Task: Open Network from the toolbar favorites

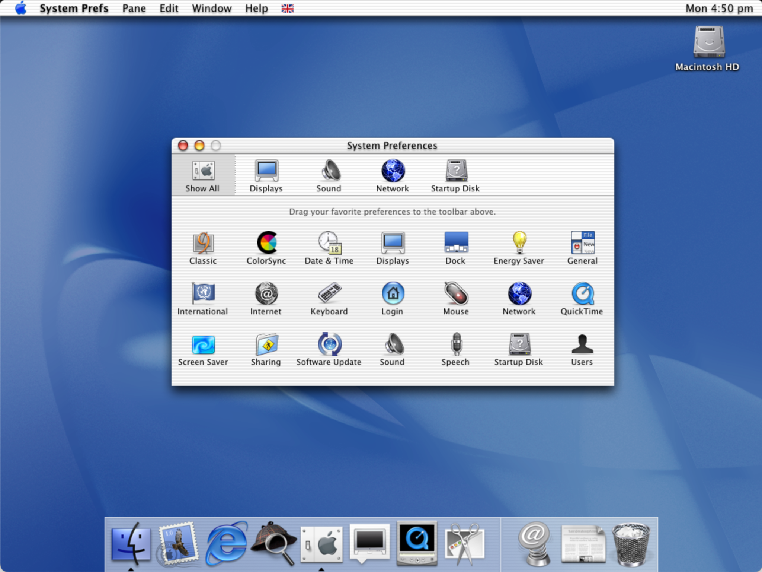Action: (x=393, y=176)
